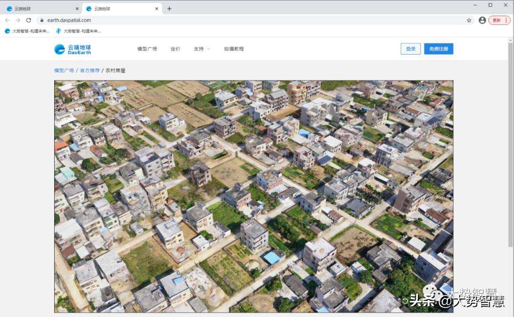The height and width of the screenshot is (317, 514).
Task: Open the first 大势智慧 bookmark
Action: (27, 31)
